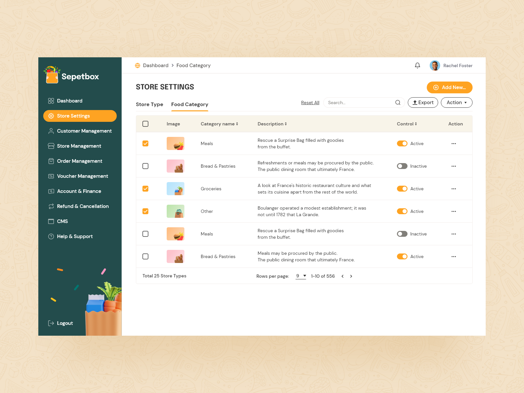Enable the inactive Meals row toggle
This screenshot has height=393, width=524.
point(402,234)
